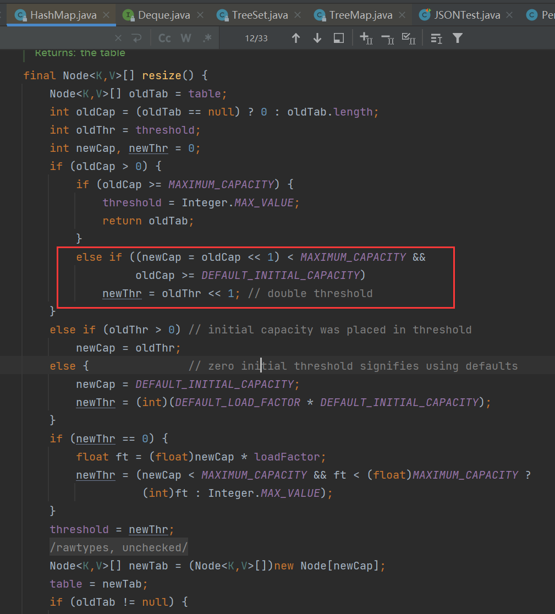Close the JSONTest.java tab
Image resolution: width=555 pixels, height=614 pixels.
click(509, 15)
